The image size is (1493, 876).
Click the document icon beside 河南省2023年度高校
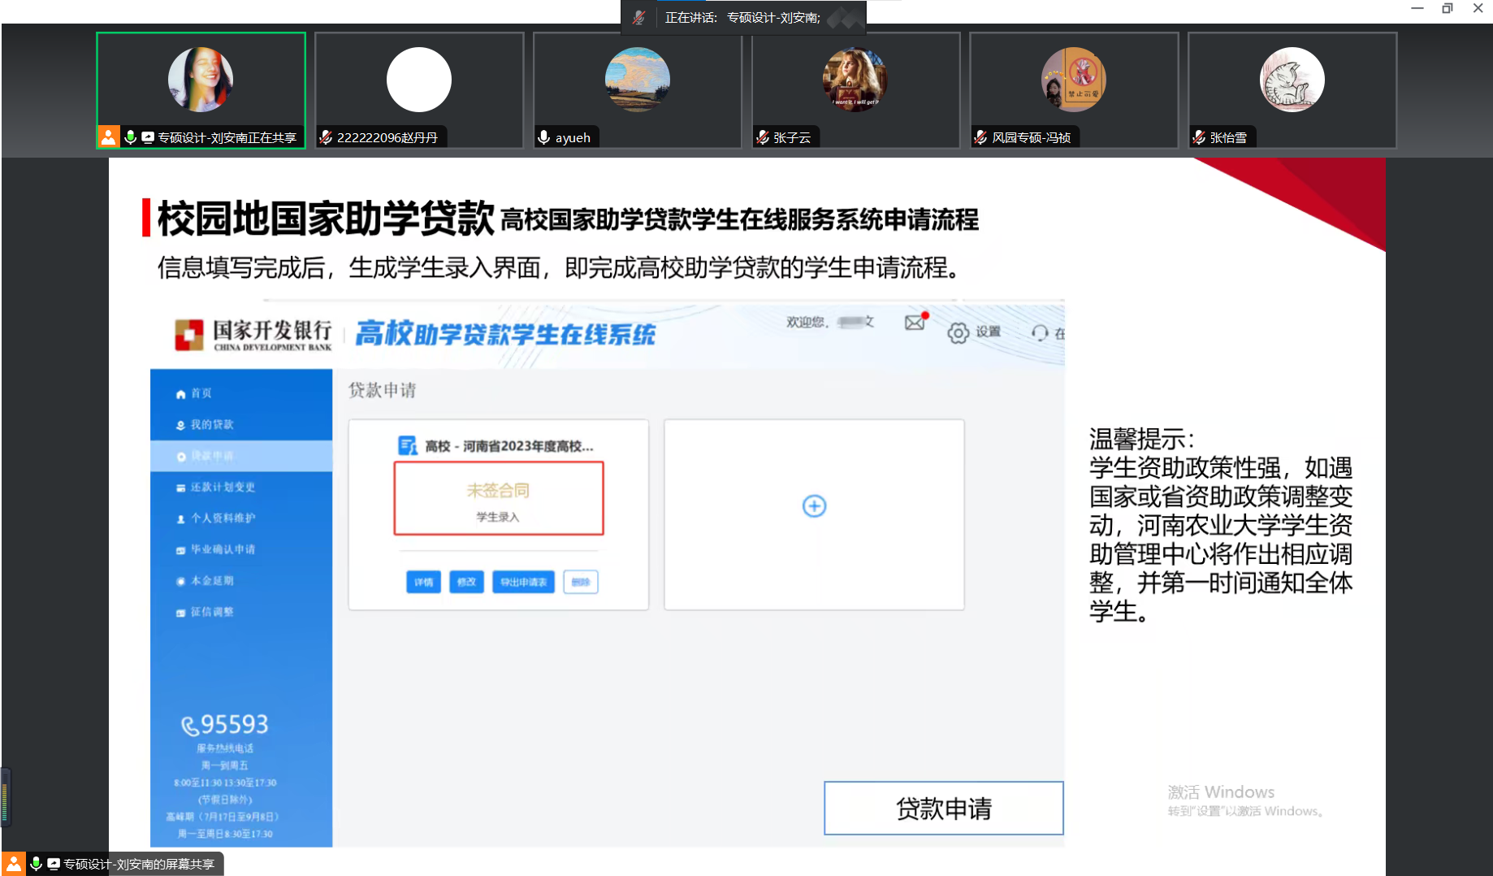coord(407,445)
